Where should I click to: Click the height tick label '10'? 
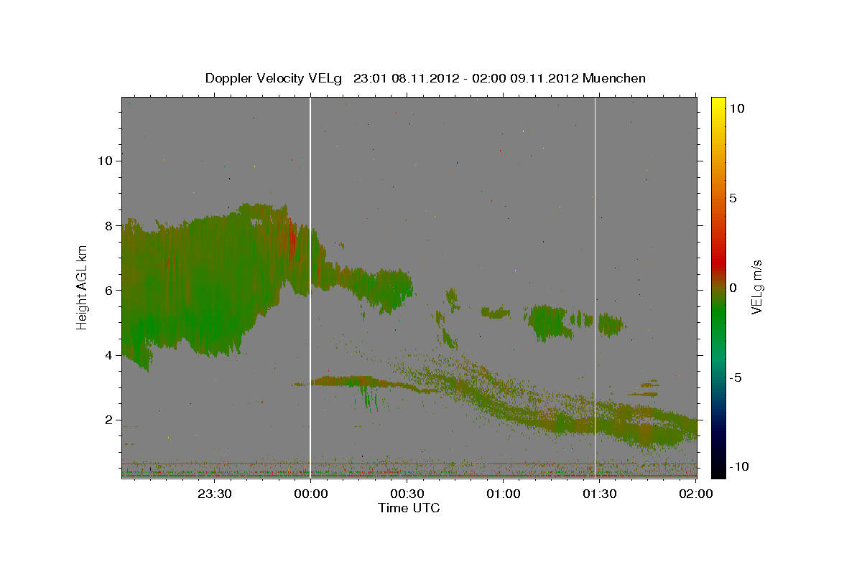[104, 161]
